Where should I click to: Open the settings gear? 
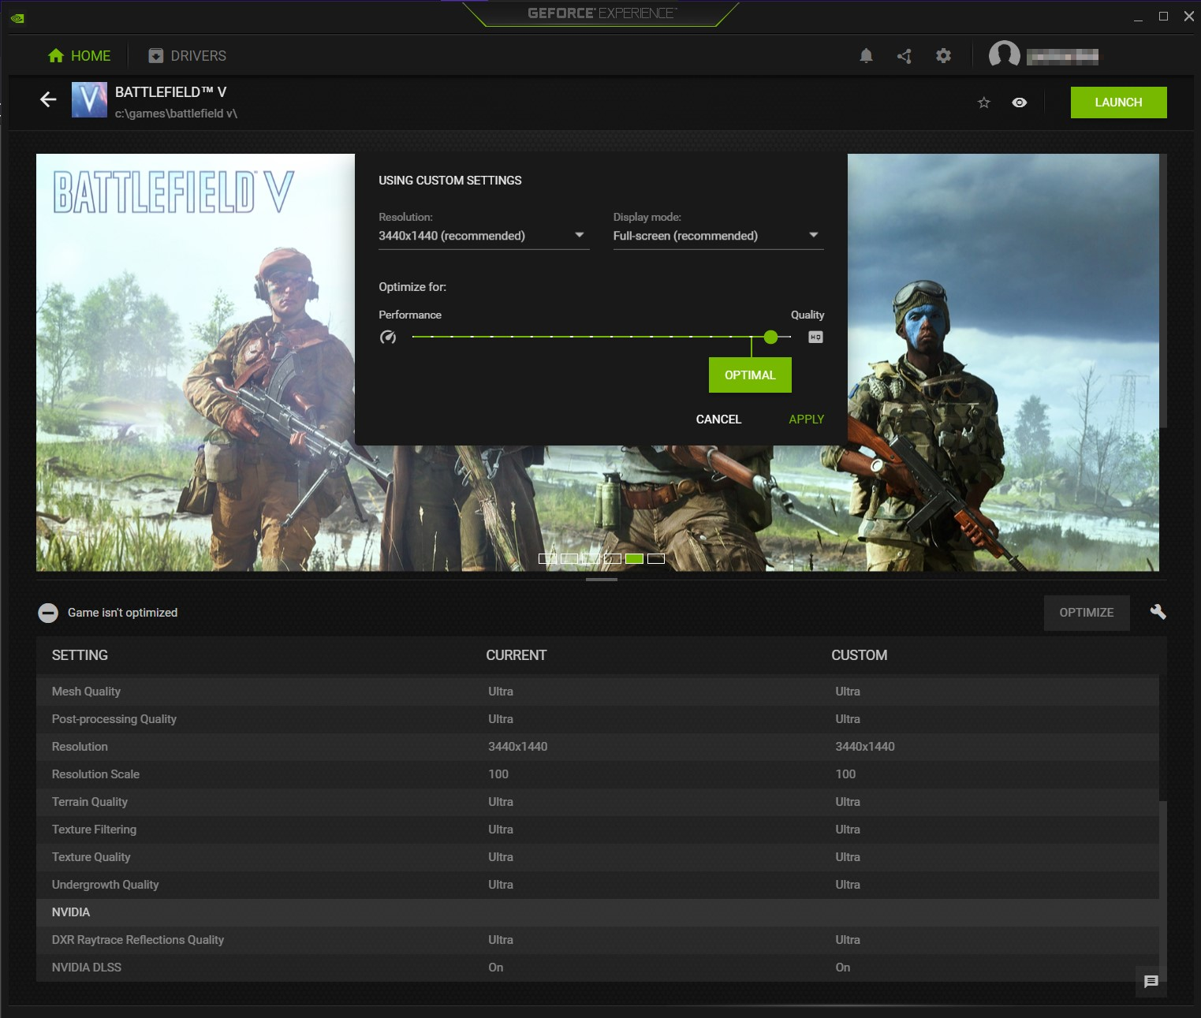tap(943, 56)
